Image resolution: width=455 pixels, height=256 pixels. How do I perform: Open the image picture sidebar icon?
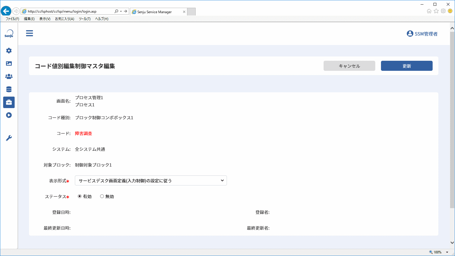pyautogui.click(x=9, y=63)
